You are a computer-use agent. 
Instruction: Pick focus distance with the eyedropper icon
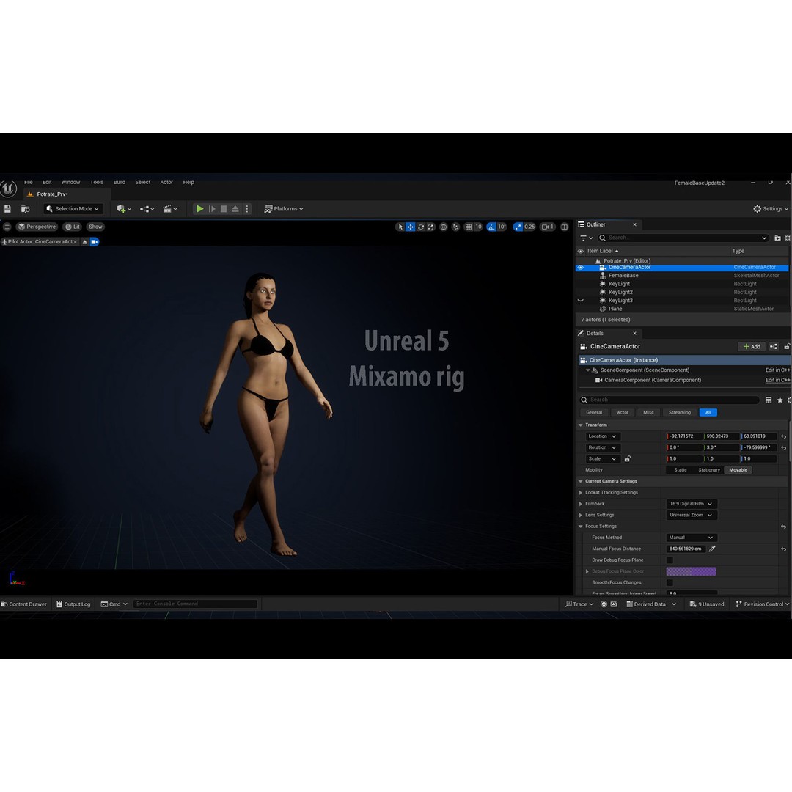coord(712,549)
